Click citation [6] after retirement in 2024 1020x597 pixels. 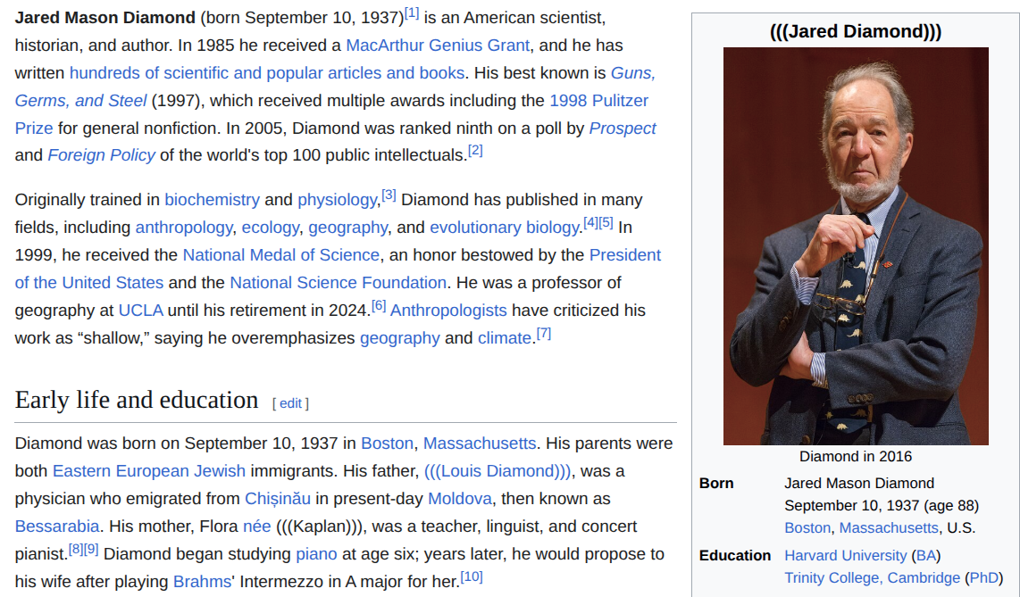click(x=379, y=306)
